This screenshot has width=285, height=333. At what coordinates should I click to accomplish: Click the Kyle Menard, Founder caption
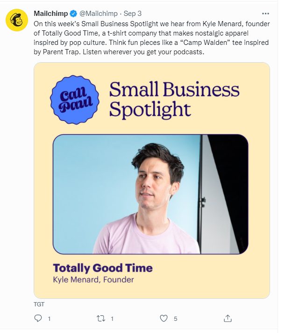point(93,280)
